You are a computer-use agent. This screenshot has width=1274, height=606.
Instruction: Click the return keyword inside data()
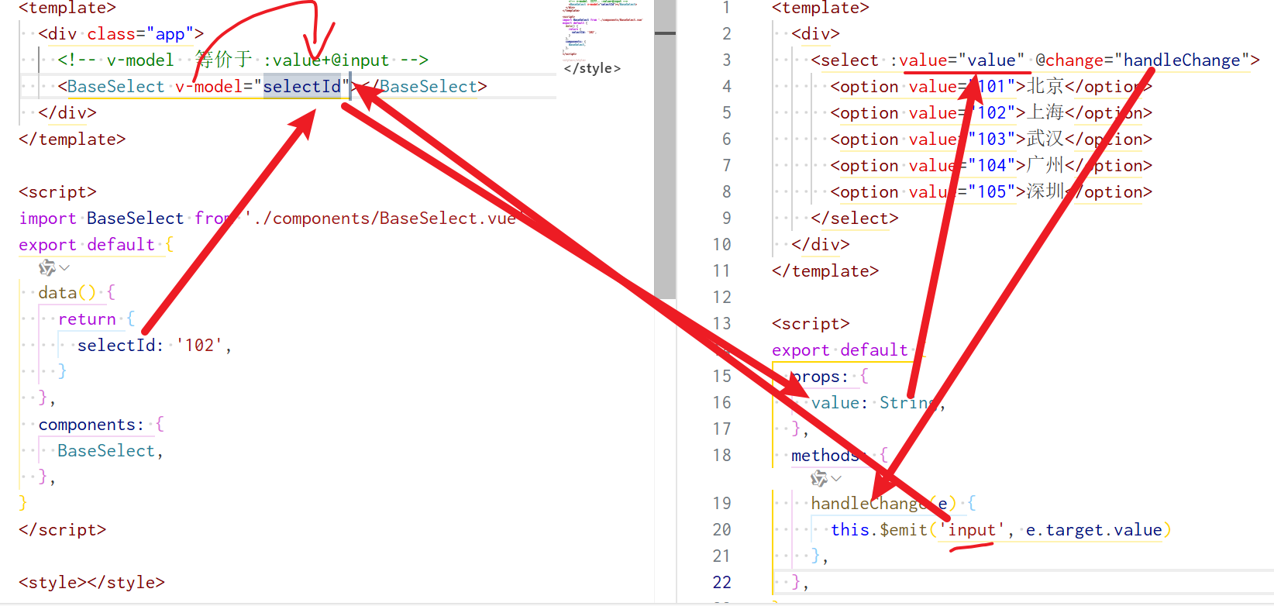[x=87, y=318]
